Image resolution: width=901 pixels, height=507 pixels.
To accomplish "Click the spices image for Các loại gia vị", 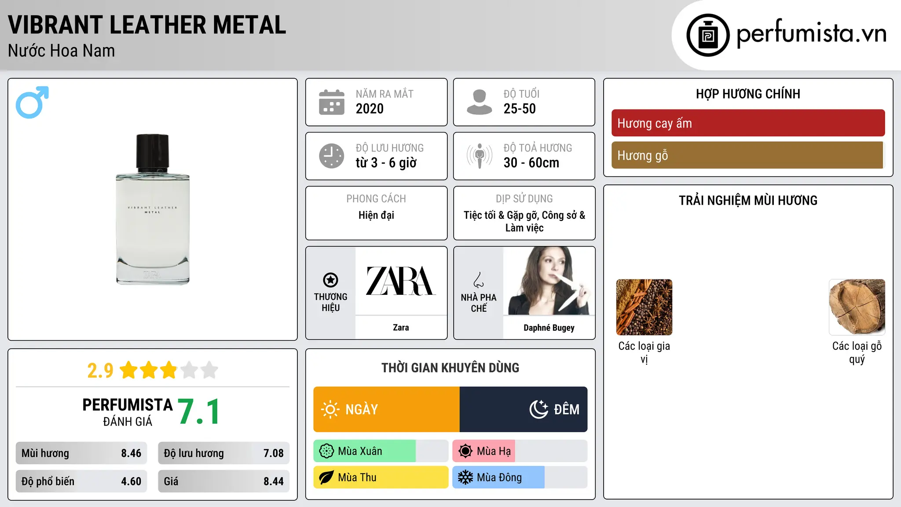I will click(644, 307).
